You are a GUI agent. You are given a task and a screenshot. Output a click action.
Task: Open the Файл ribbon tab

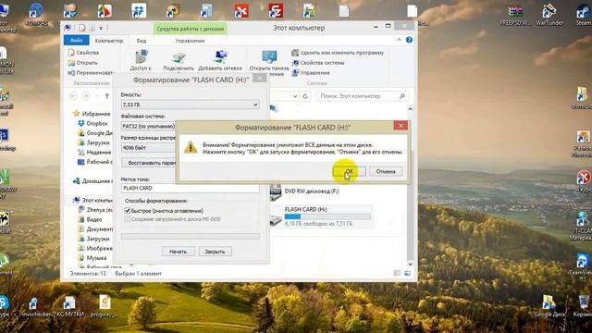point(77,40)
